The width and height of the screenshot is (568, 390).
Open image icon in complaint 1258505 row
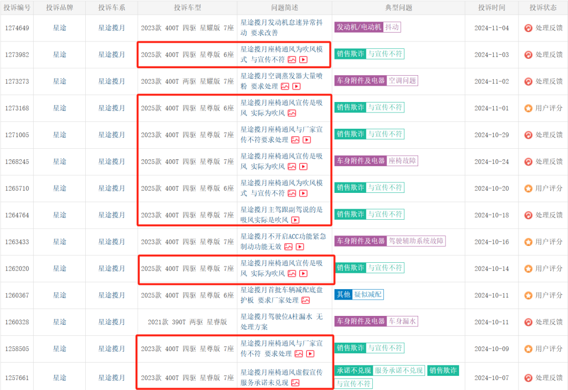tap(299, 354)
